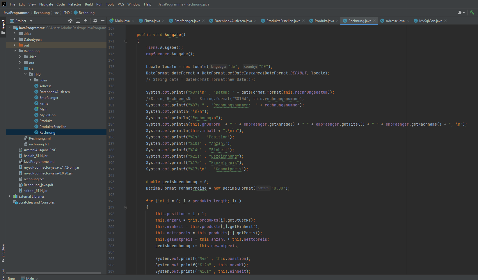
Task: Select the Main class in tree
Action: point(43,109)
